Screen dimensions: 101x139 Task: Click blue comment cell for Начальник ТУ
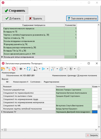click(x=95, y=112)
